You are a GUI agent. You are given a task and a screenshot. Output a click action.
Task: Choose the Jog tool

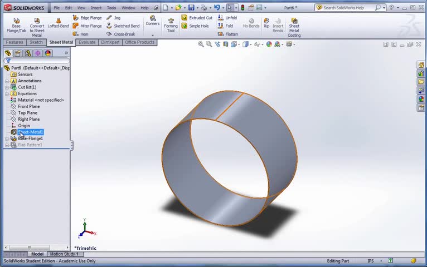pos(114,18)
